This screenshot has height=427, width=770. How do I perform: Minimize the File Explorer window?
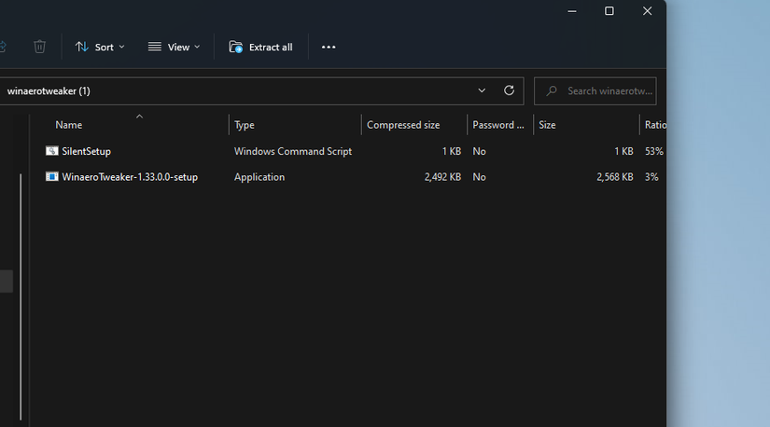coord(571,11)
